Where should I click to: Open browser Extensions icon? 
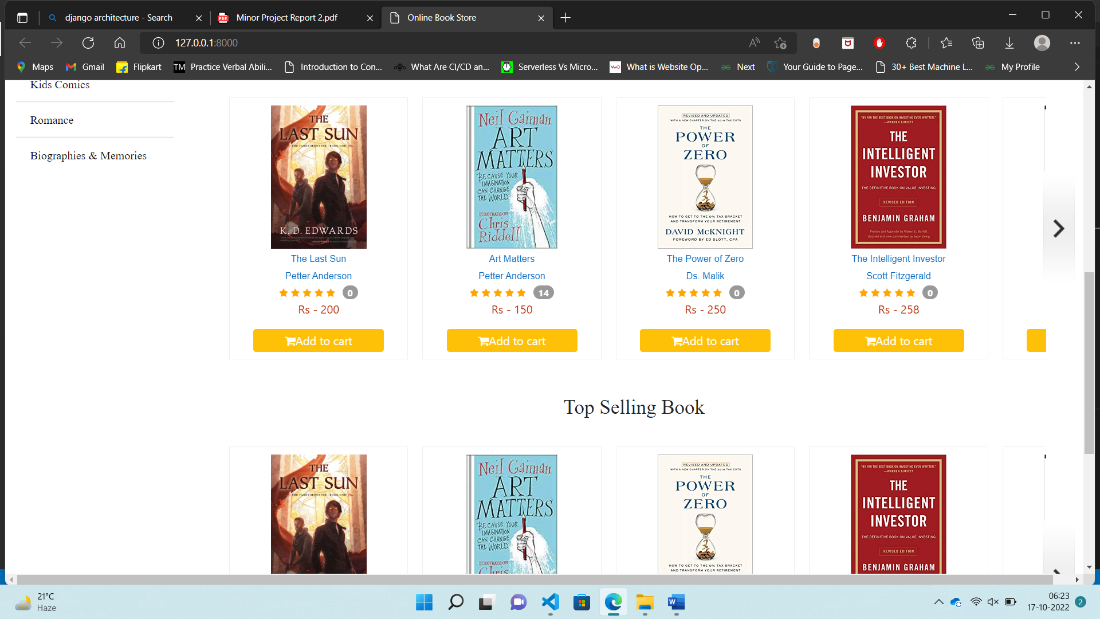click(911, 43)
